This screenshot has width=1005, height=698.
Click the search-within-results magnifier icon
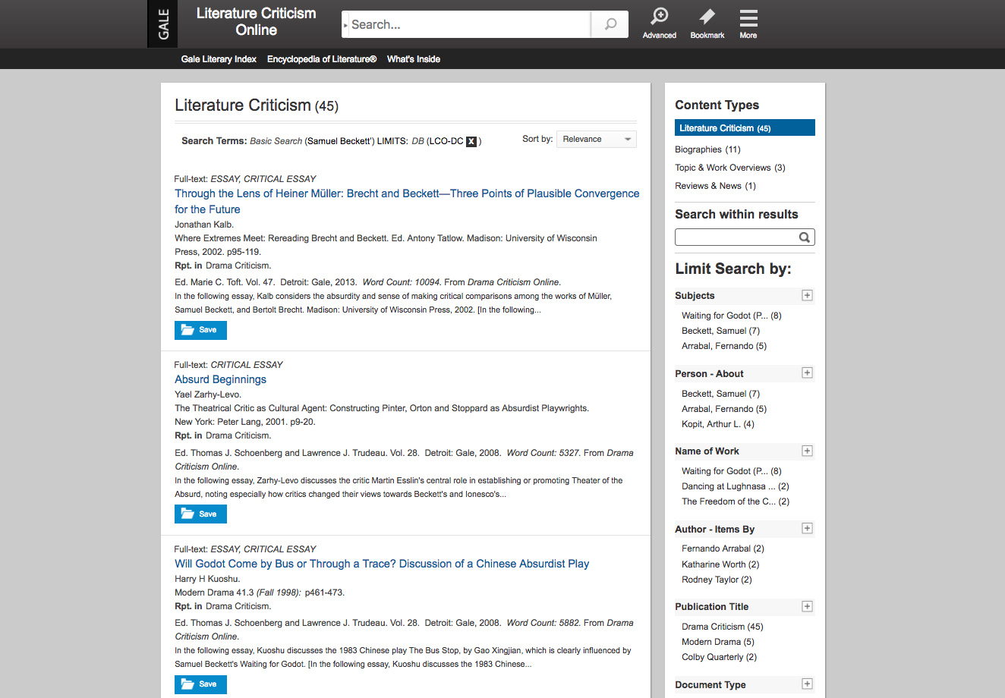coord(805,237)
